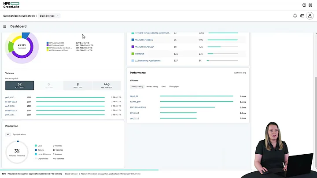Open the announcements panel icon beside the bell
The height and width of the screenshot is (178, 317).
302,15
